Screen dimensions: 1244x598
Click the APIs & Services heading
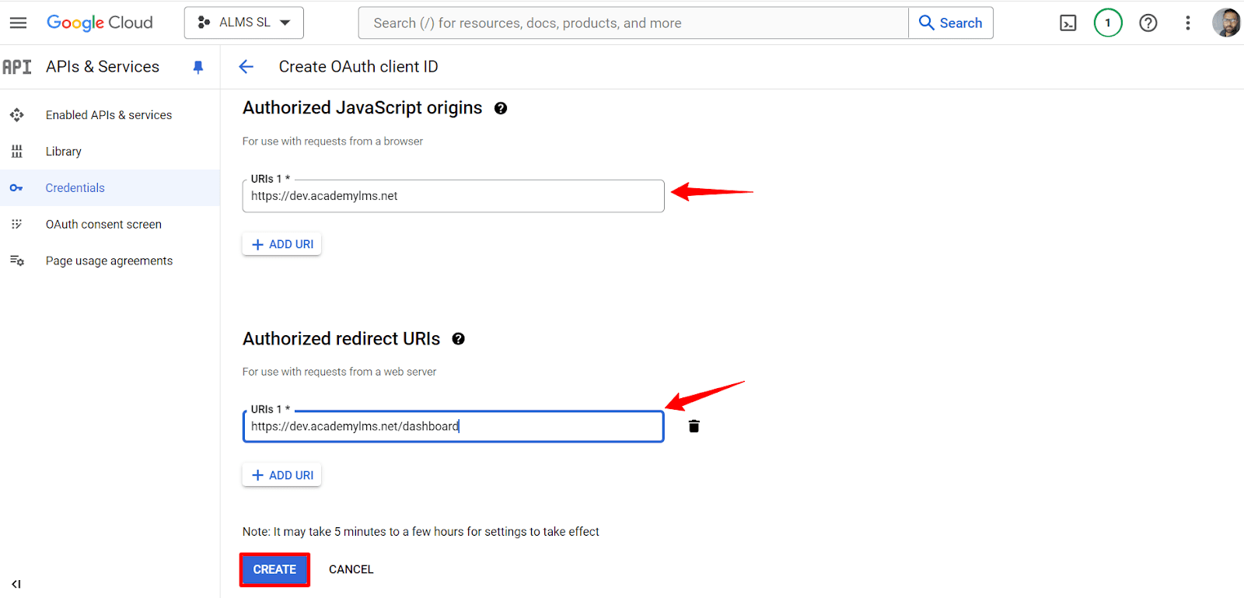[x=103, y=67]
